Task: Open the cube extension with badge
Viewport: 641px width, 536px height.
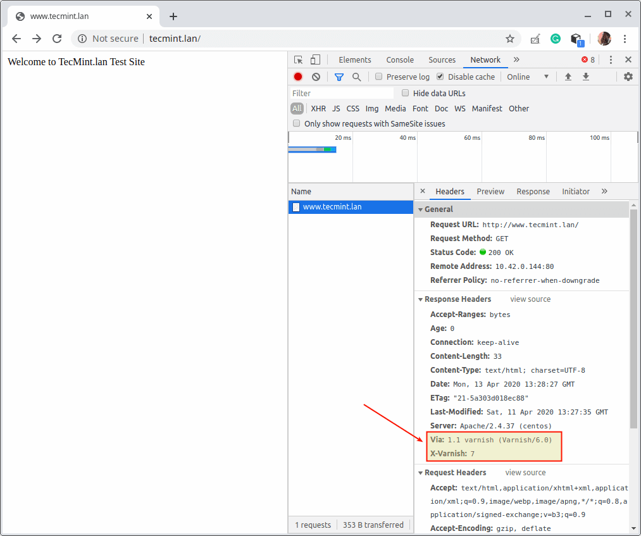Action: point(577,39)
